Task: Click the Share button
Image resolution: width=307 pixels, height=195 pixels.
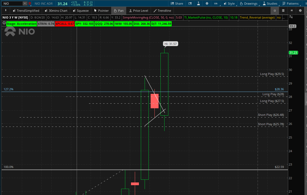Action: coord(177,4)
